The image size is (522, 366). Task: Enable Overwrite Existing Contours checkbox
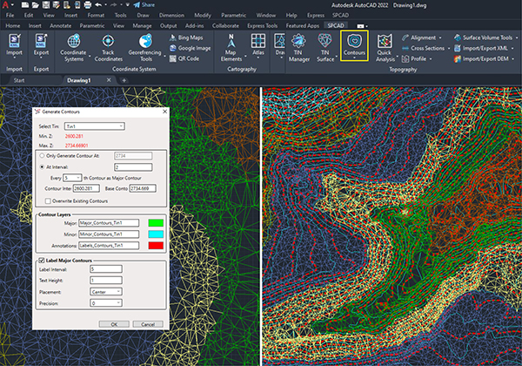click(47, 200)
